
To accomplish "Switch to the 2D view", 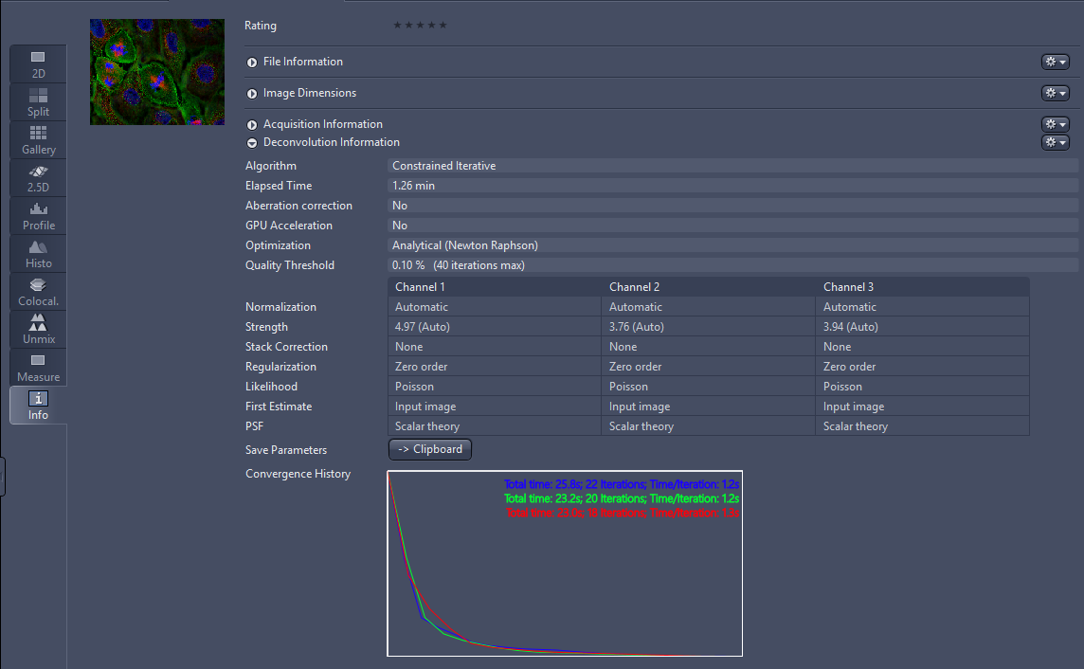I will pyautogui.click(x=37, y=63).
